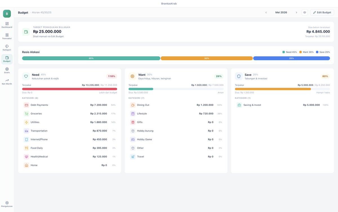
Task: Click the Utilities lightning icon
Action: 26,122
